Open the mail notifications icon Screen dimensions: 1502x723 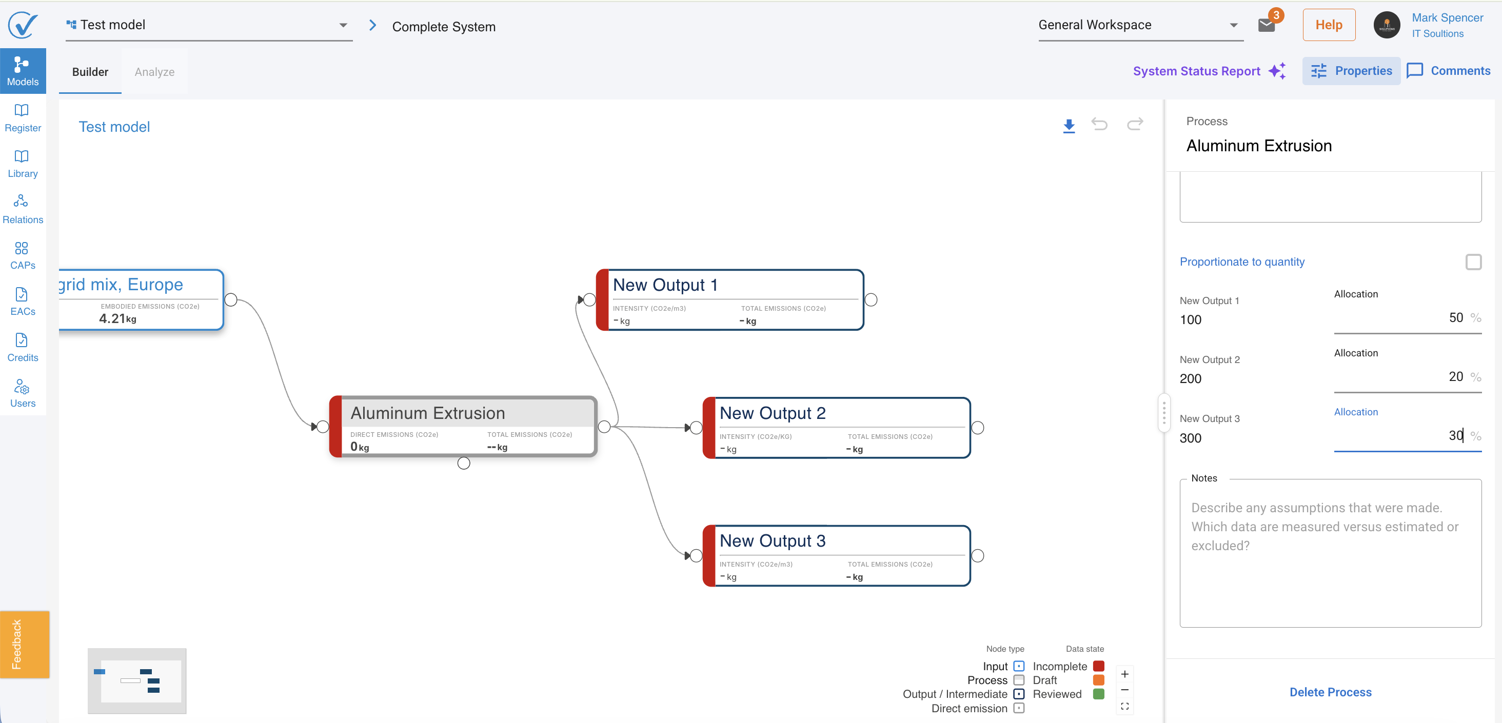click(1267, 26)
